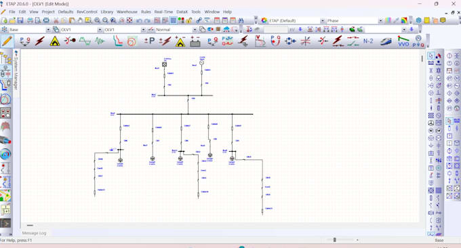The image size is (461, 248).
Task: Click the Message Log bar
Action: pos(35,233)
